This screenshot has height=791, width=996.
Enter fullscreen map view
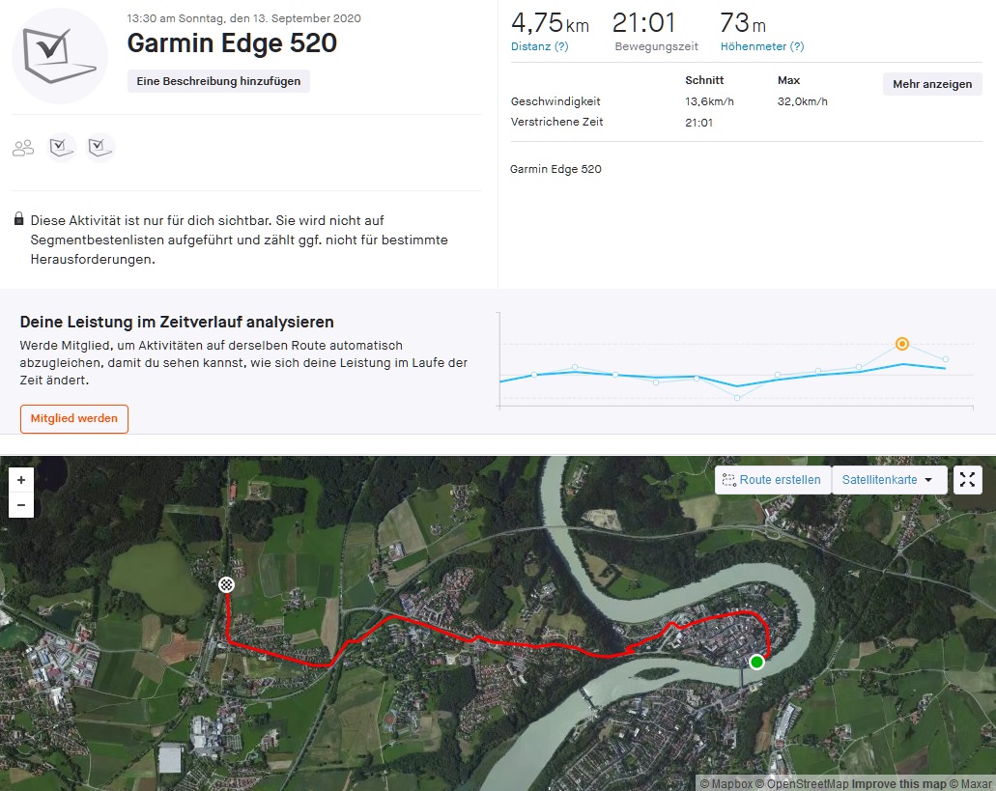pos(967,480)
